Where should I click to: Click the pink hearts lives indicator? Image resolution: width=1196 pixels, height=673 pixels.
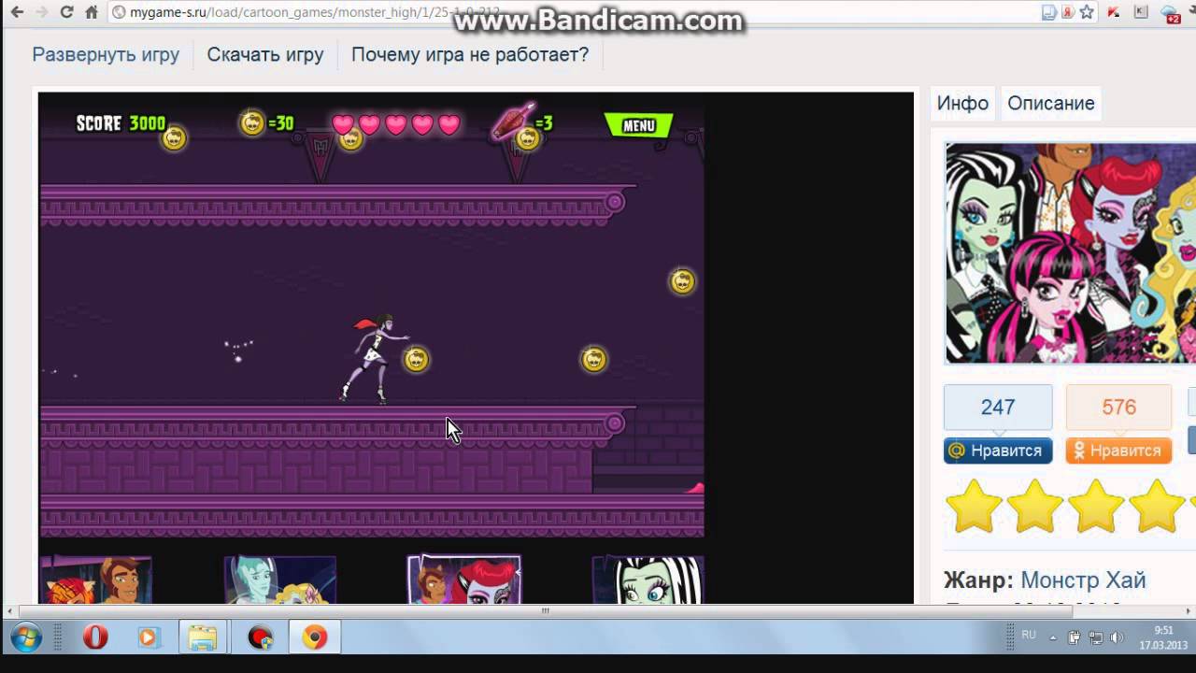[396, 124]
